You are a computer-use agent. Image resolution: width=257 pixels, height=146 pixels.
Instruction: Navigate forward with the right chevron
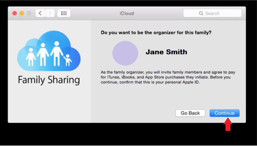click(50, 13)
